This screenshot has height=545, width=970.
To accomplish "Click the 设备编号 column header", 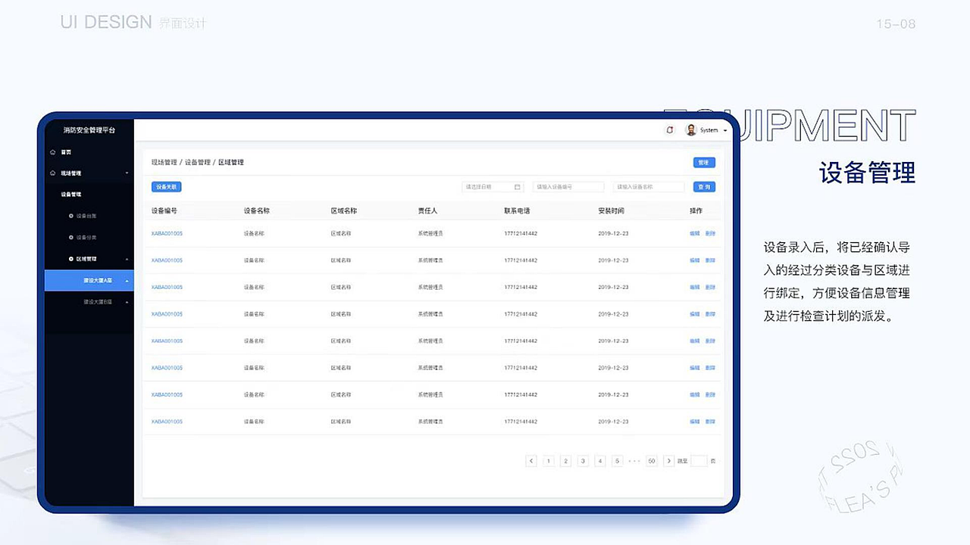I will tap(164, 210).
